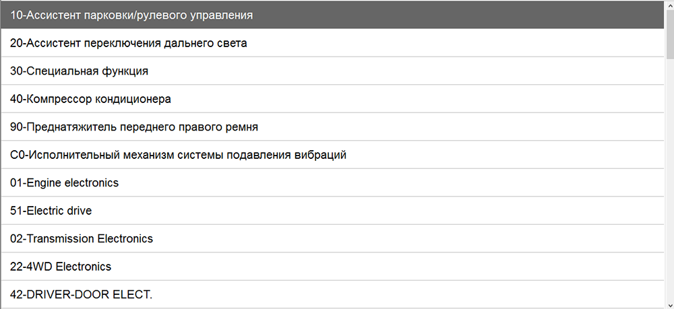Choose 30-Специальная функция item
The height and width of the screenshot is (309, 674).
tap(80, 71)
